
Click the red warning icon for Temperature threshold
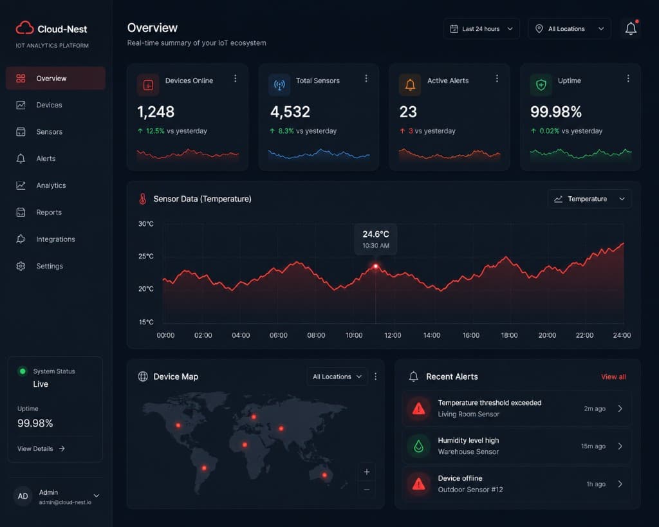[418, 409]
